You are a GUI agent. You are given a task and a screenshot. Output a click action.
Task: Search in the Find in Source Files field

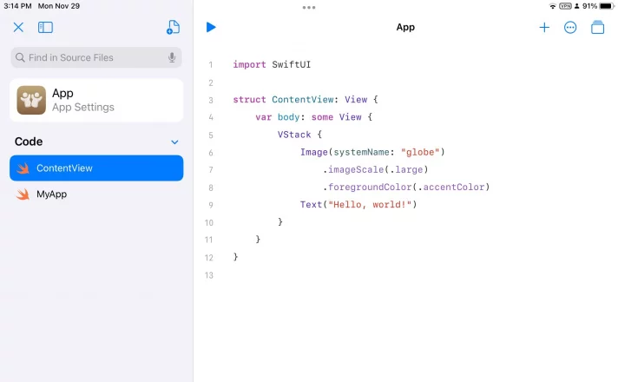[96, 57]
